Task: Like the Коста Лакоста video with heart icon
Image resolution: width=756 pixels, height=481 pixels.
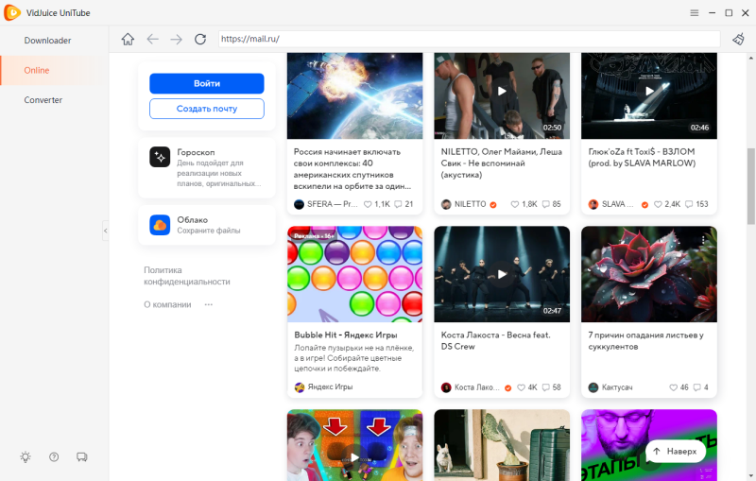Action: coord(519,387)
